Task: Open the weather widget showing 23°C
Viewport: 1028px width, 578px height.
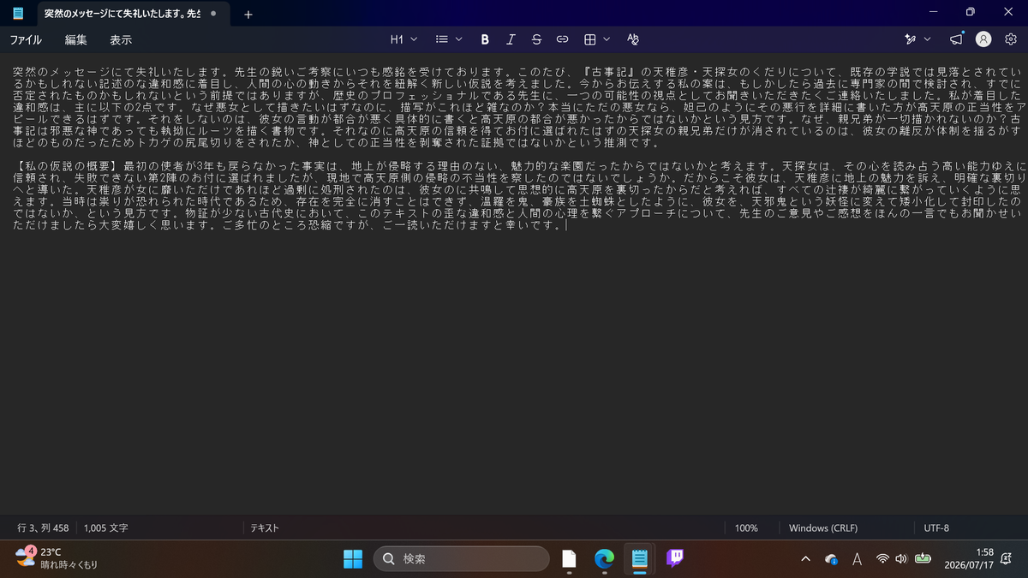Action: coord(57,558)
